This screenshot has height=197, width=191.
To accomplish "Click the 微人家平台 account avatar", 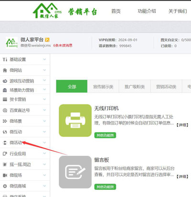I will pyautogui.click(x=12, y=43).
